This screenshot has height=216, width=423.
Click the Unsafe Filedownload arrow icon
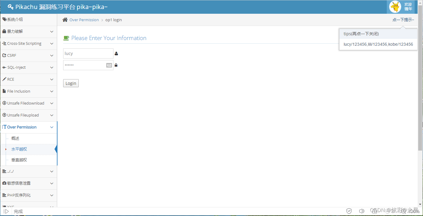click(4, 103)
